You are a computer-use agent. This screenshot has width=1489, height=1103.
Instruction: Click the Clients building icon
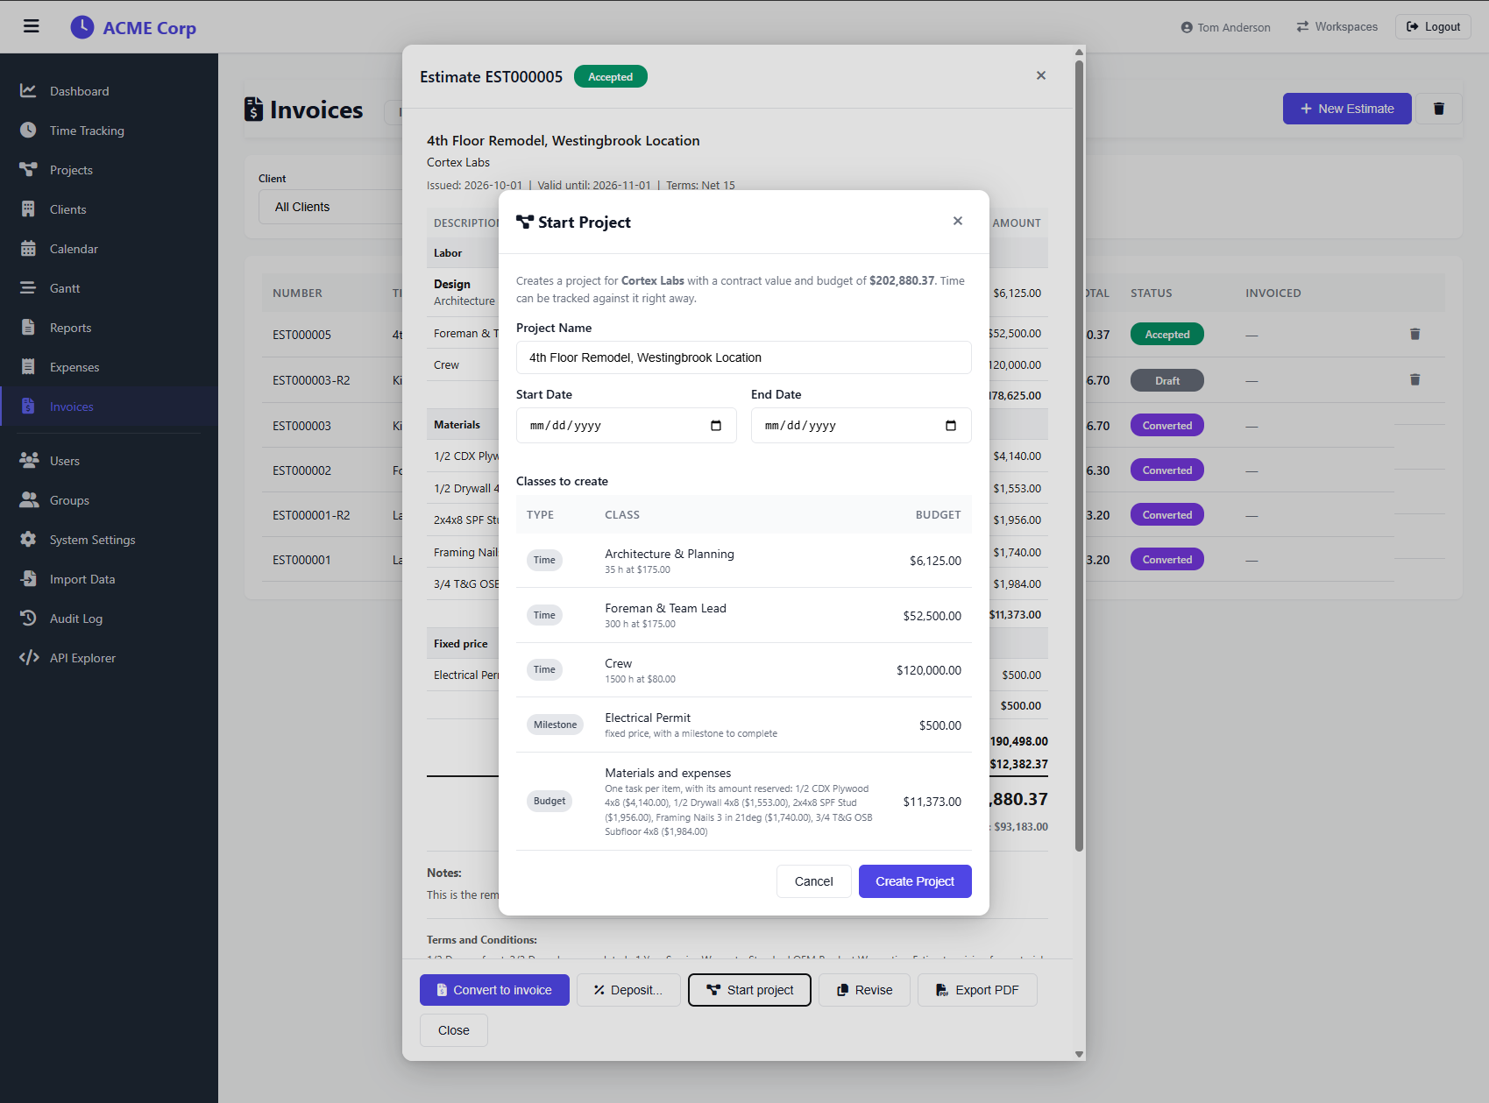tap(28, 209)
